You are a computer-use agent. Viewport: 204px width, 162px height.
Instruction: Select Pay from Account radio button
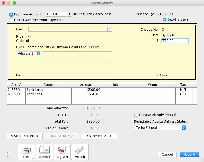[x=11, y=14]
